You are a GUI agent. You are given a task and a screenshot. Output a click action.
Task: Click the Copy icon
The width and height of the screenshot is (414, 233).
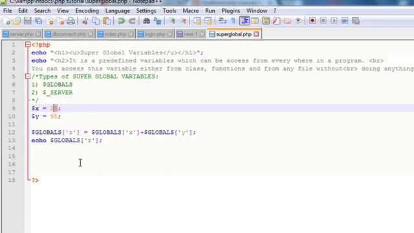pyautogui.click(x=96, y=21)
